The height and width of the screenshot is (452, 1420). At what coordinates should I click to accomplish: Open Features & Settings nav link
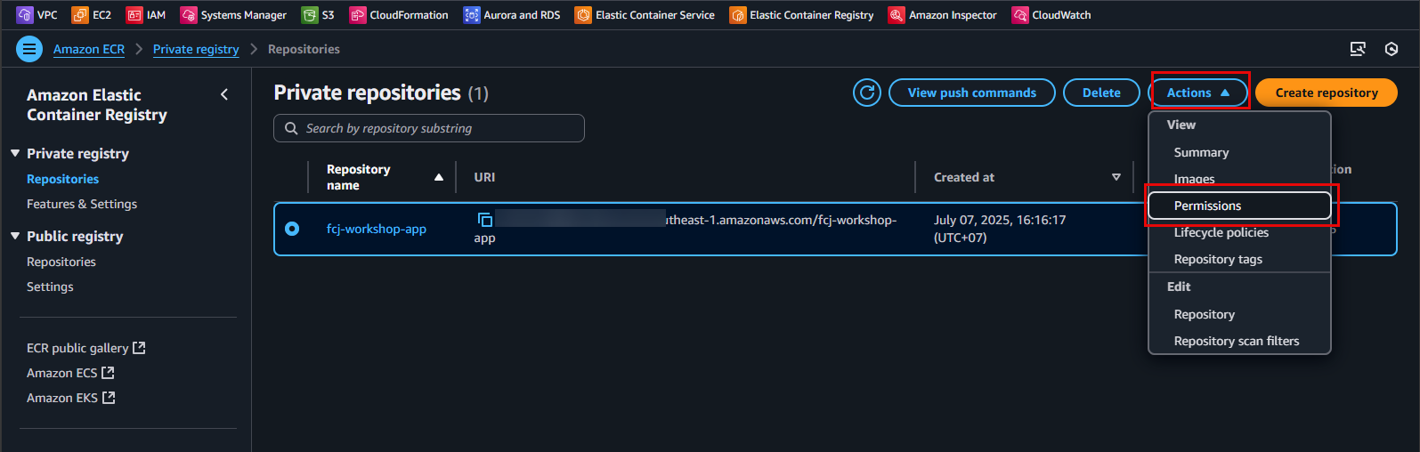[x=82, y=204]
